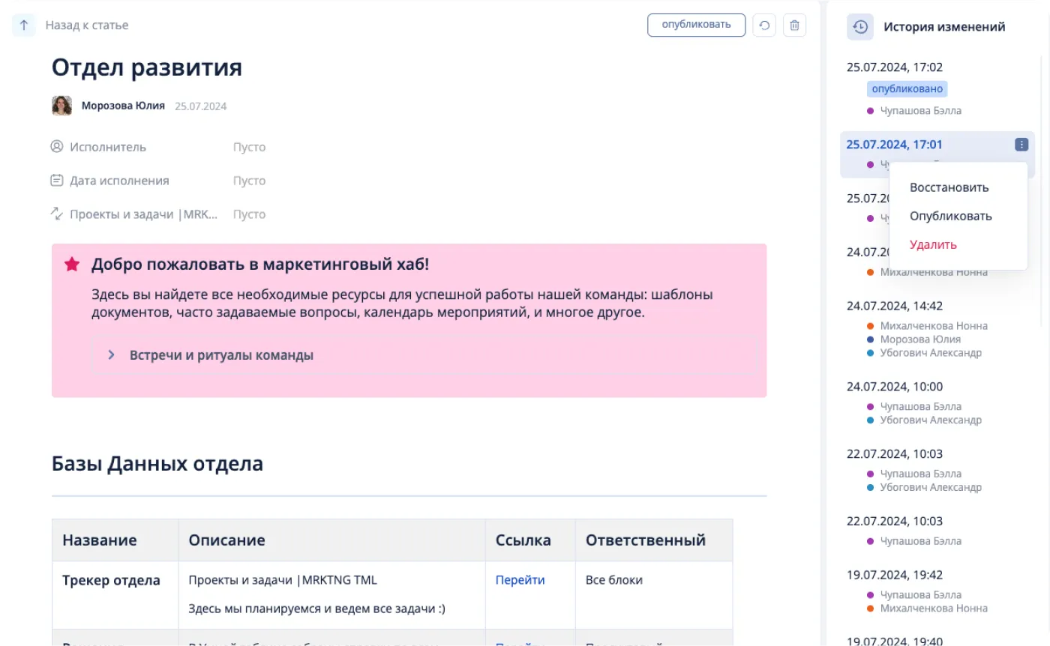Select Удалить in the context menu

click(933, 244)
